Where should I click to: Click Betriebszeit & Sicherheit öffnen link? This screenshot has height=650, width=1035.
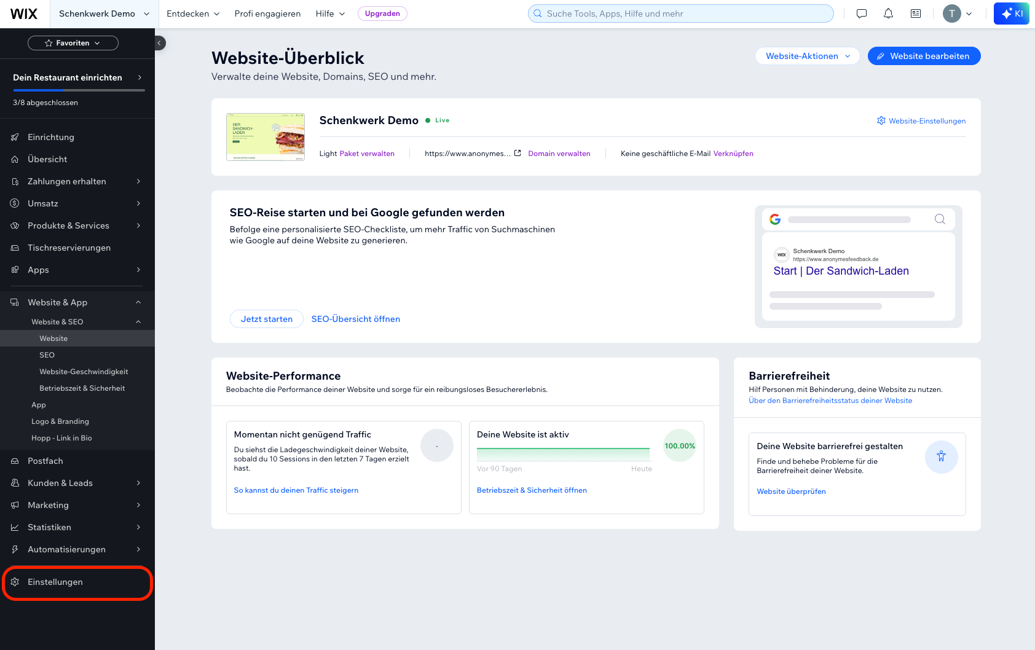[532, 490]
